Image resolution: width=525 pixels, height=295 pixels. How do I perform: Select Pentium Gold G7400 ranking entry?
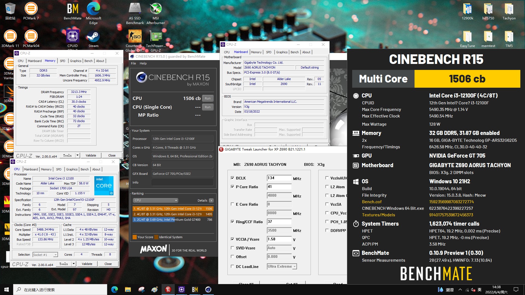pos(173,220)
